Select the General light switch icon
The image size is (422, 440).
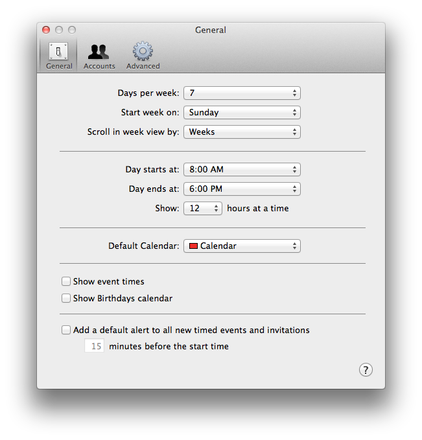point(58,51)
